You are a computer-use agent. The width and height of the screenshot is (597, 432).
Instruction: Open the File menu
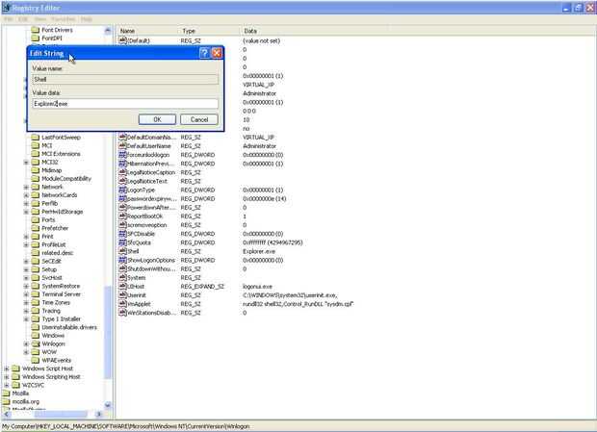(x=8, y=19)
